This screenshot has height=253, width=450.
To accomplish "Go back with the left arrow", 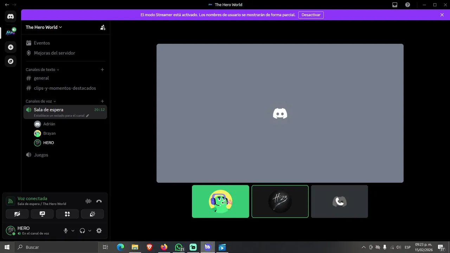I will [7, 5].
